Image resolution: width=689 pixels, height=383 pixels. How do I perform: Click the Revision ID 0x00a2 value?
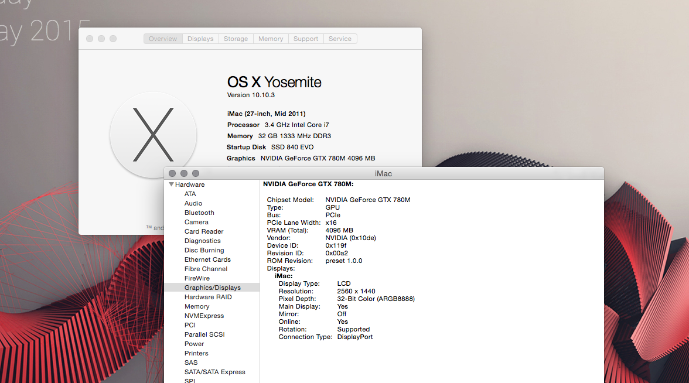pyautogui.click(x=336, y=253)
